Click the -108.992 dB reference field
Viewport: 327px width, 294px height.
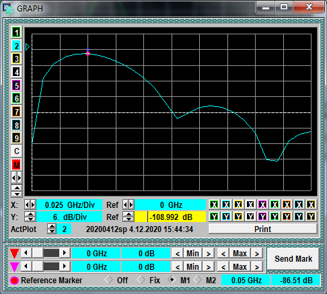(x=170, y=217)
